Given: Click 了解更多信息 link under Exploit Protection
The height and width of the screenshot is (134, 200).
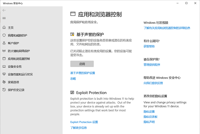Looking at the screenshot, I should click(x=79, y=128).
